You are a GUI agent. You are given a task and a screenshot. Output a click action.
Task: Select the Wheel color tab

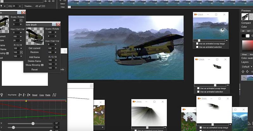click(x=244, y=54)
